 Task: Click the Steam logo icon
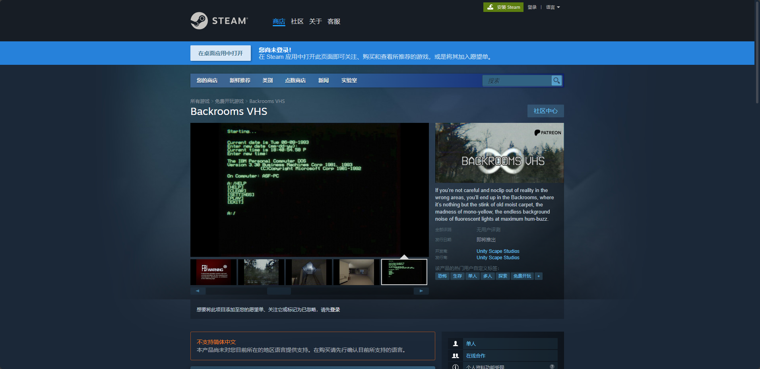(x=199, y=21)
